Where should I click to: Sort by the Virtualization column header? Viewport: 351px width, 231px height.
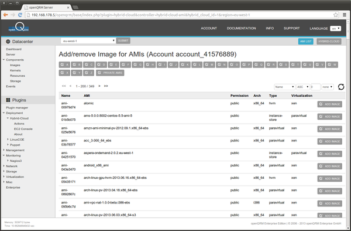pyautogui.click(x=301, y=96)
